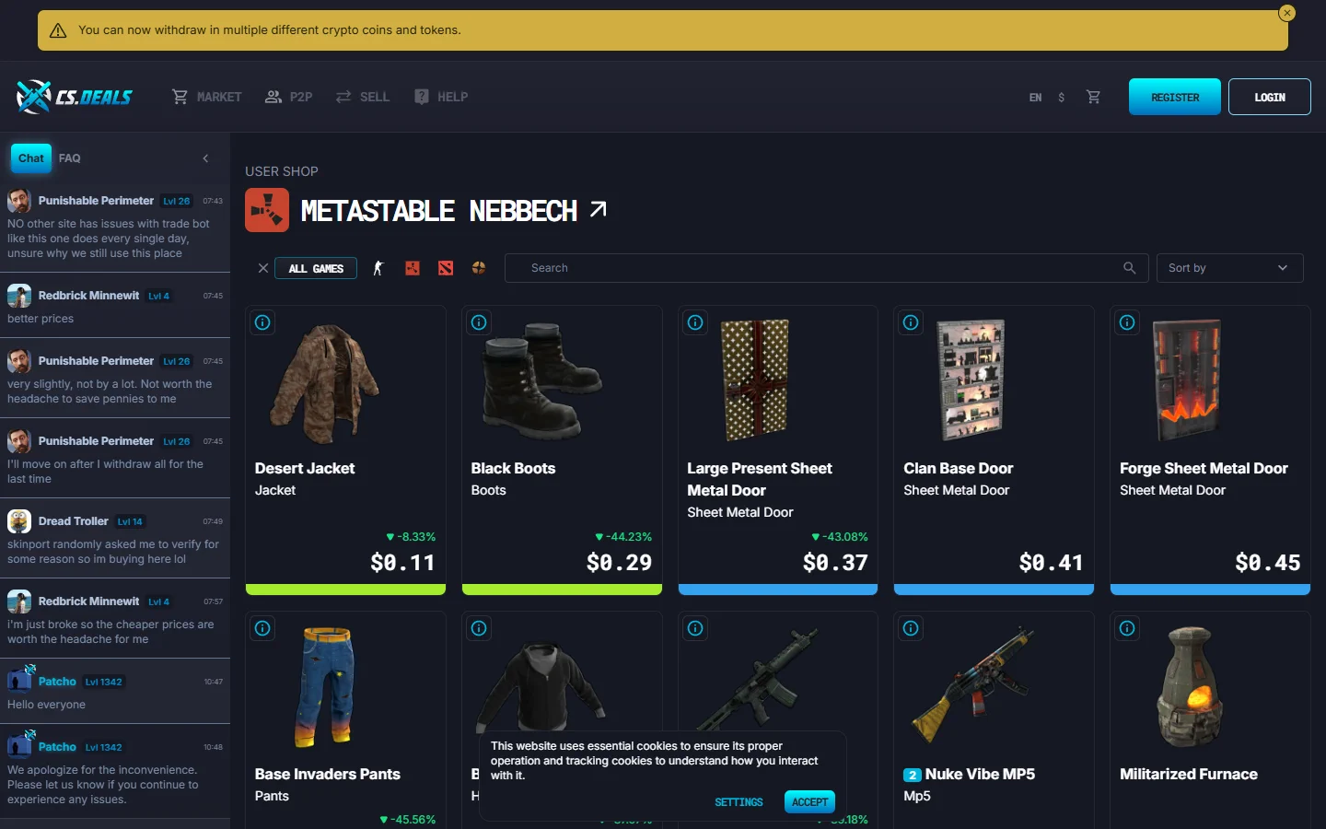Click Punishable Perimeter avatar at 07:43
This screenshot has width=1326, height=829.
click(19, 201)
